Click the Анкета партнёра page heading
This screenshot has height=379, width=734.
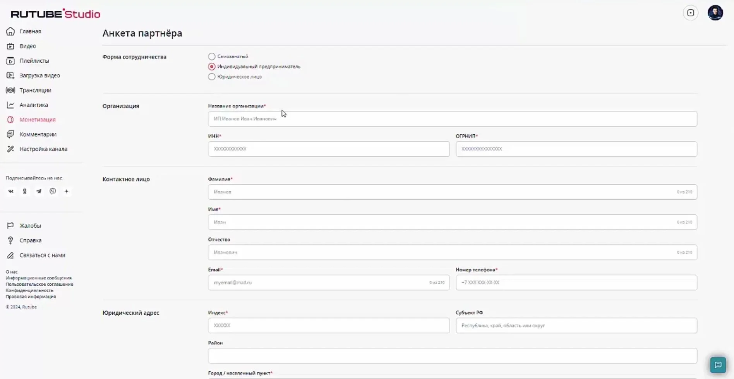pyautogui.click(x=142, y=33)
